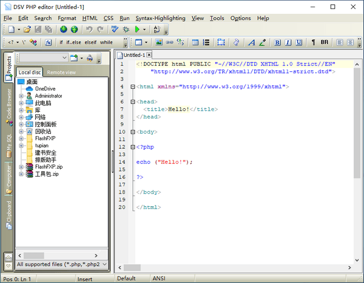The height and width of the screenshot is (283, 364).
Task: Insert the 'while' code snippet
Action: (x=106, y=42)
